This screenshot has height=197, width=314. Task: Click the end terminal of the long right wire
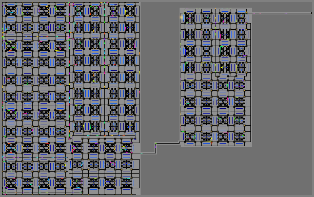click(311, 13)
